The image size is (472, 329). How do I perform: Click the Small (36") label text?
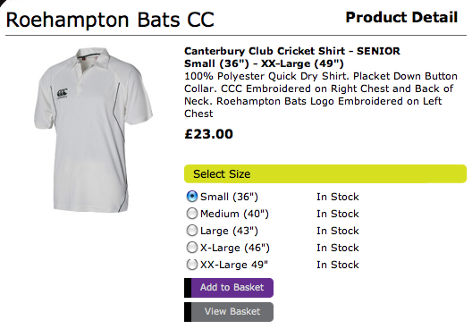(x=229, y=197)
